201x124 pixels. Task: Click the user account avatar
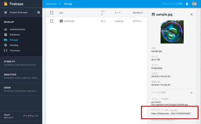[x=194, y=4]
